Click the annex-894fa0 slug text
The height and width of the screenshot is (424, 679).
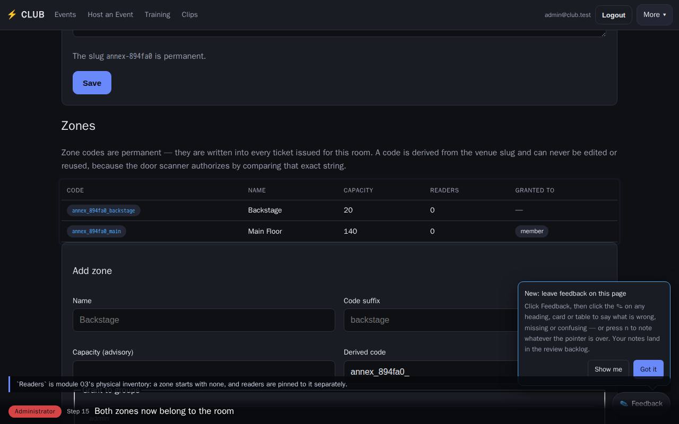tap(129, 56)
